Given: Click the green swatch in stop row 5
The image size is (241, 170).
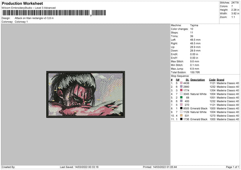Looking at the screenshot, I should pyautogui.click(x=182, y=97).
